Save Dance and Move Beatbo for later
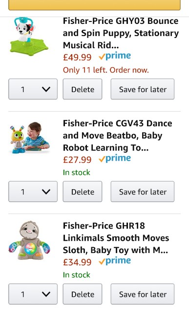 (143, 192)
